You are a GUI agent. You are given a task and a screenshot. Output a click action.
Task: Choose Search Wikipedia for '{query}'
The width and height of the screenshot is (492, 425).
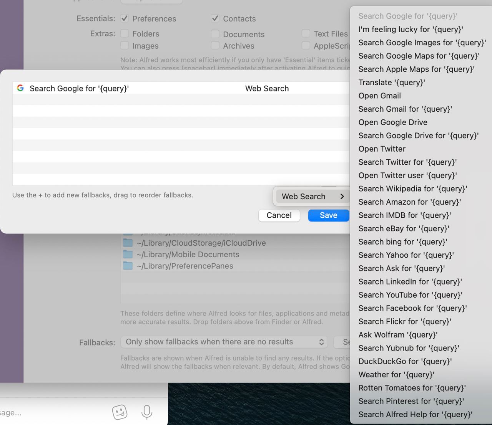[421, 189]
